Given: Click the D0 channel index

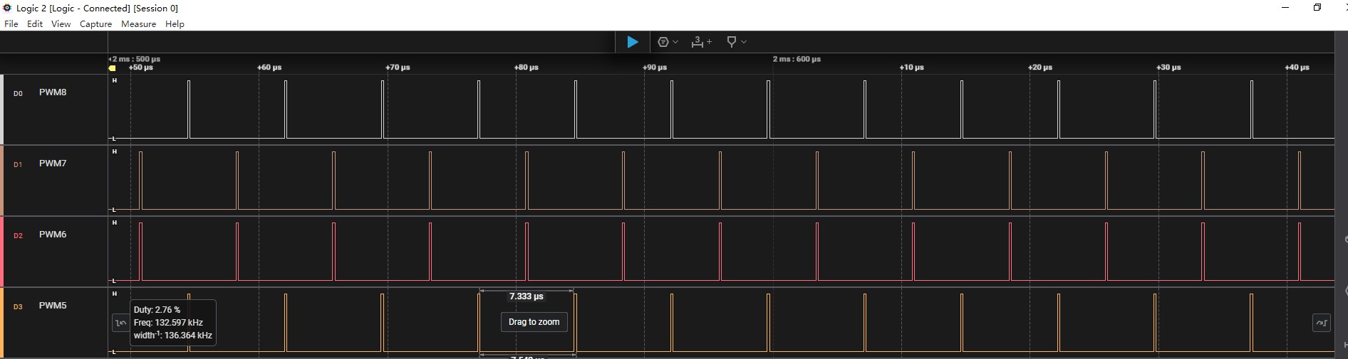Looking at the screenshot, I should coord(18,94).
